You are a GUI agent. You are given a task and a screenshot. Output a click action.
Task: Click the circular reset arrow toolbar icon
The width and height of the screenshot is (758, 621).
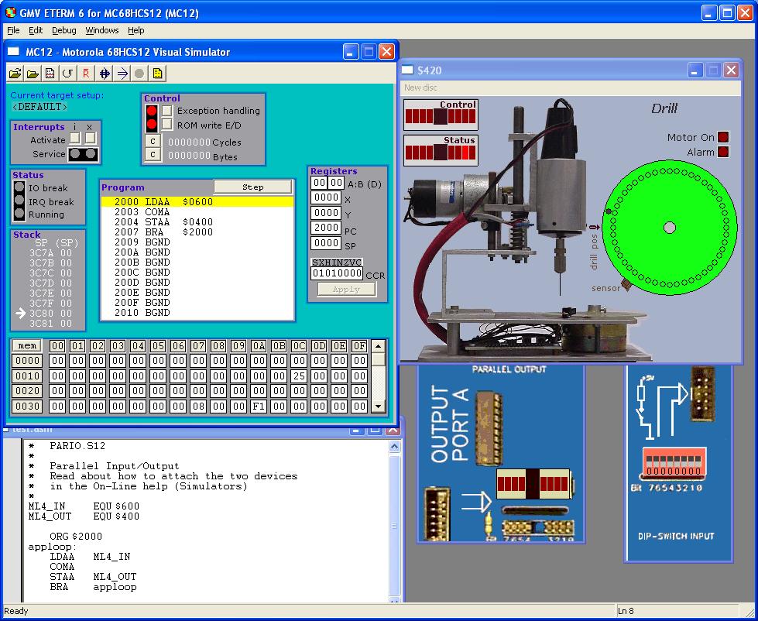(x=67, y=74)
